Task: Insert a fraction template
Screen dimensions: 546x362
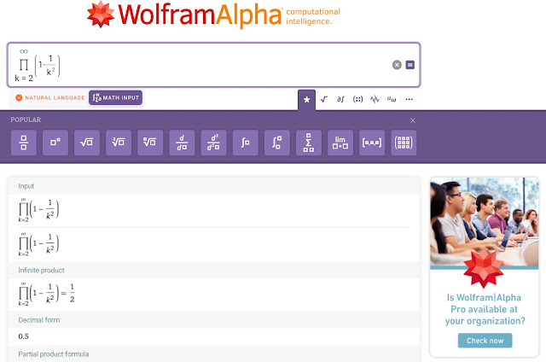Action: pos(24,143)
